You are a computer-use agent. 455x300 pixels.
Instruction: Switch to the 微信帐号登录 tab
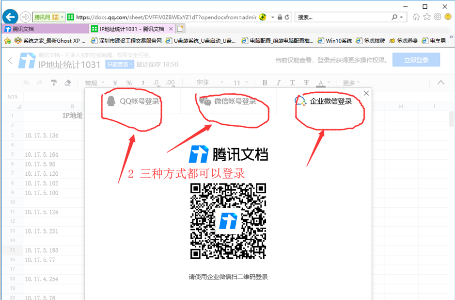click(229, 101)
